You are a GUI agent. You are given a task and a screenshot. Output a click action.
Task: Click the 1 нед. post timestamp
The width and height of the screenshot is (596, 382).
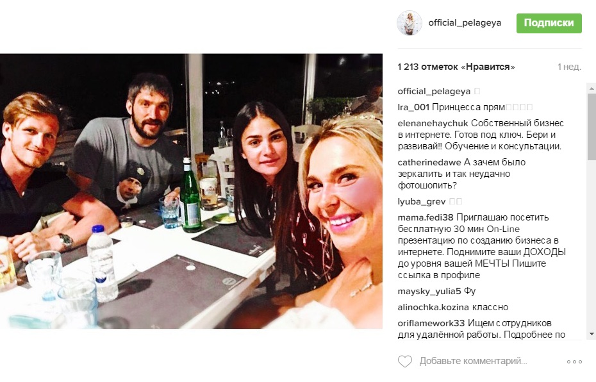pyautogui.click(x=569, y=67)
